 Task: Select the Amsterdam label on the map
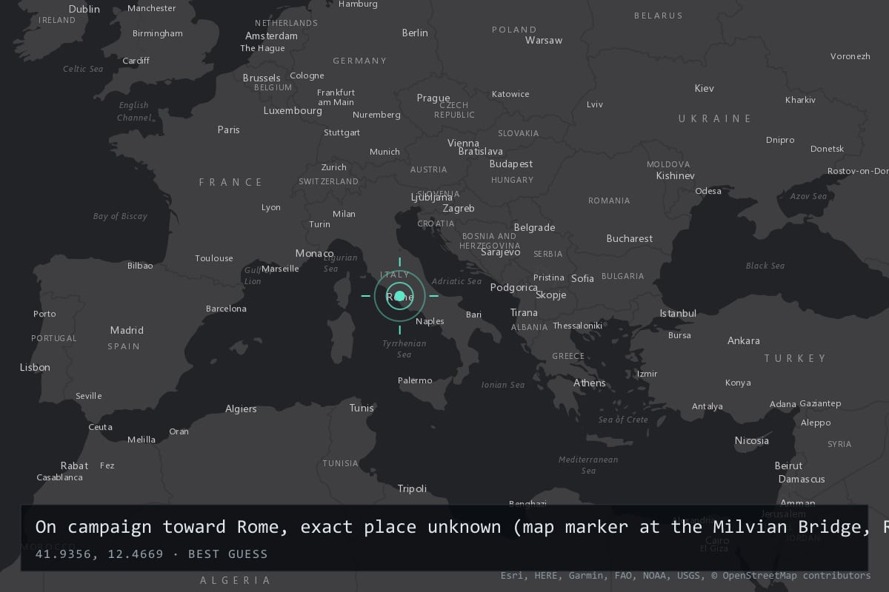pos(271,36)
